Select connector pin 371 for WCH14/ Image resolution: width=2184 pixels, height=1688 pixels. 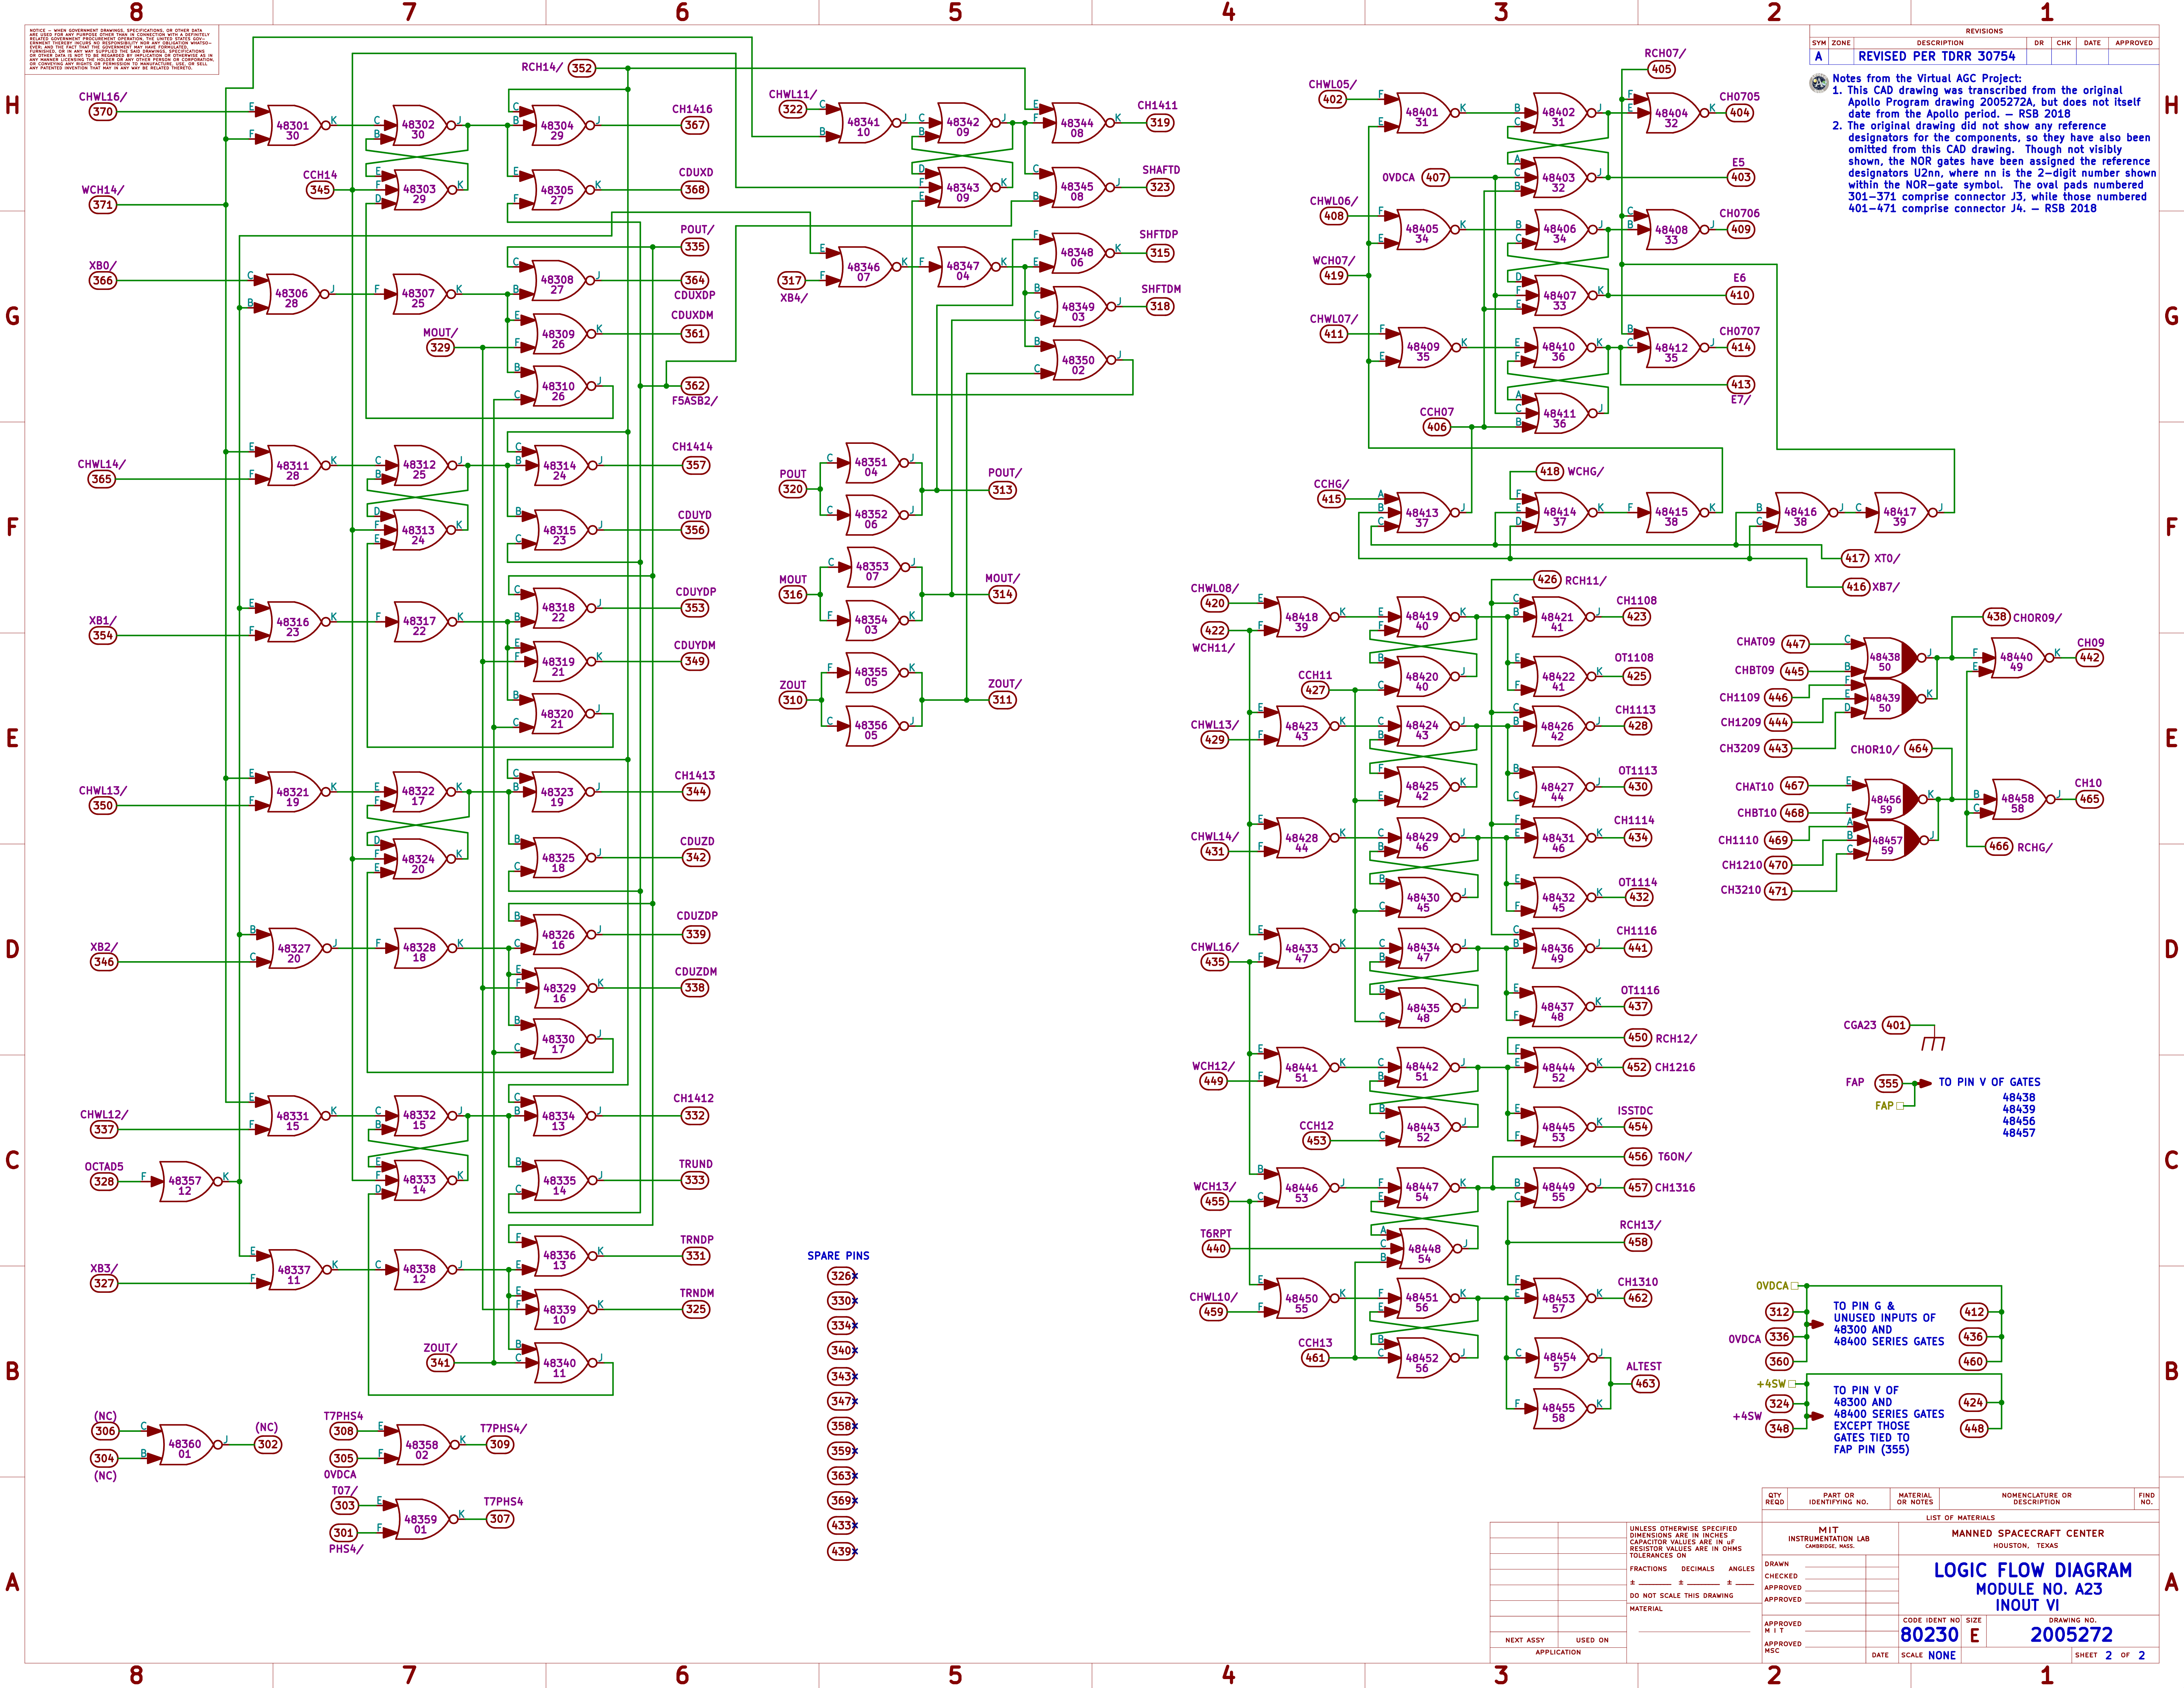(103, 205)
